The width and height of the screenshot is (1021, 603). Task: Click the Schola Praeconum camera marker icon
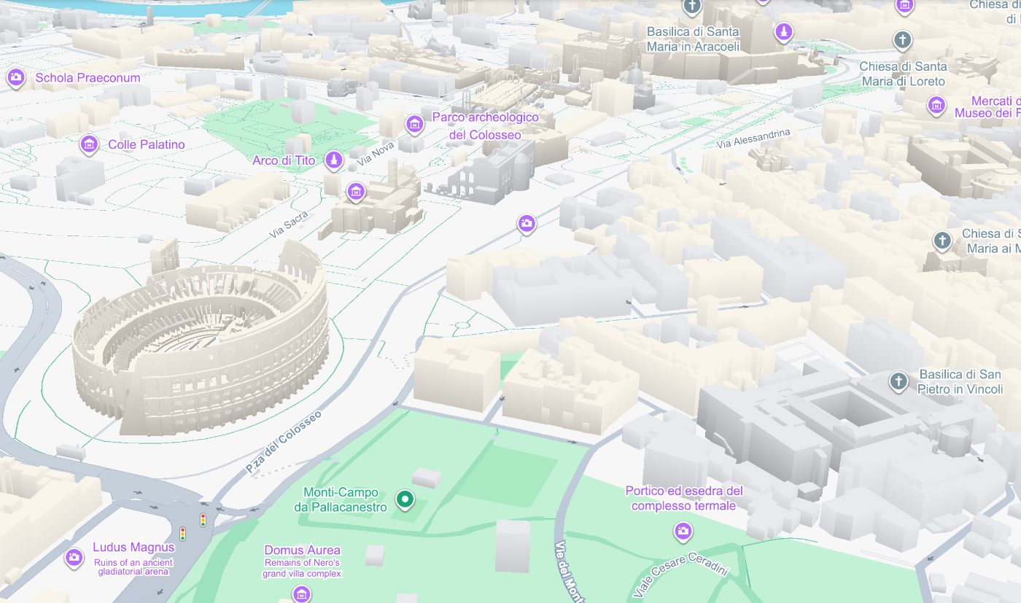pyautogui.click(x=16, y=77)
